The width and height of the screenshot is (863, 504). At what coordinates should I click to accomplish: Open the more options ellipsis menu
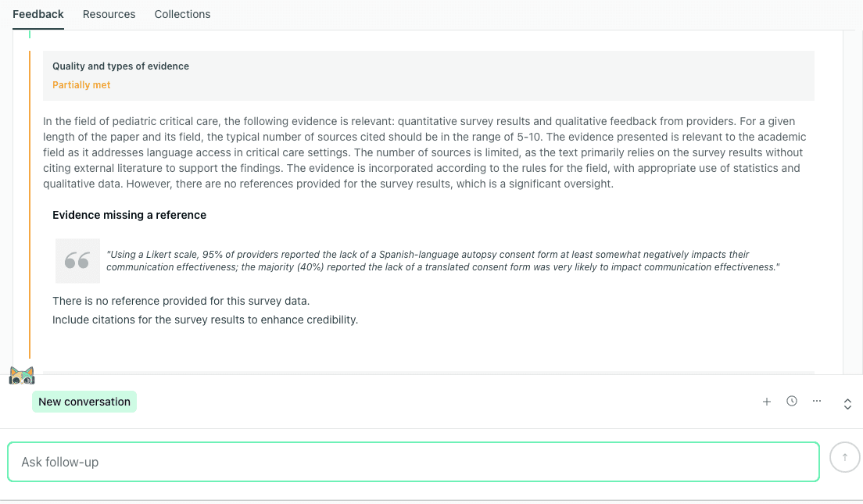[x=817, y=401]
